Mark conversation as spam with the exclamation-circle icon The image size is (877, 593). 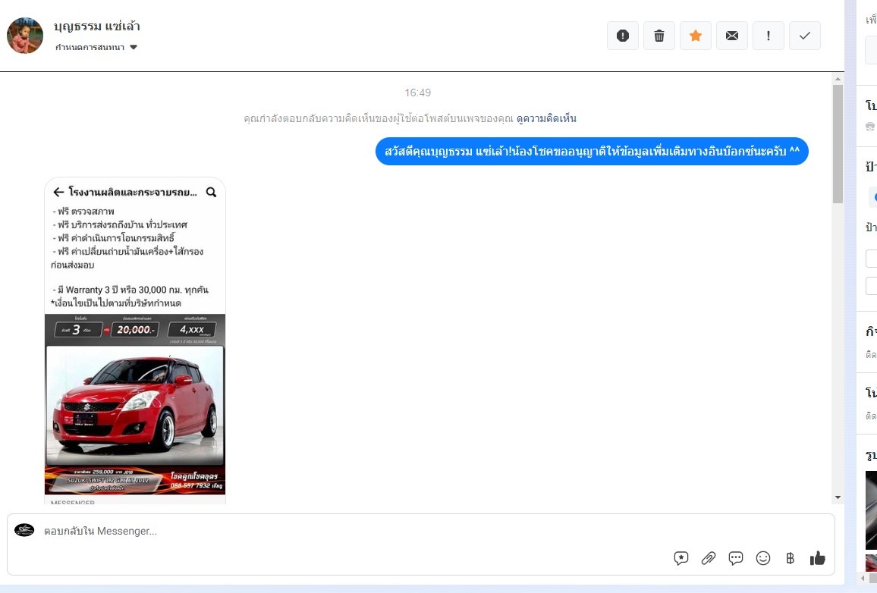(623, 36)
